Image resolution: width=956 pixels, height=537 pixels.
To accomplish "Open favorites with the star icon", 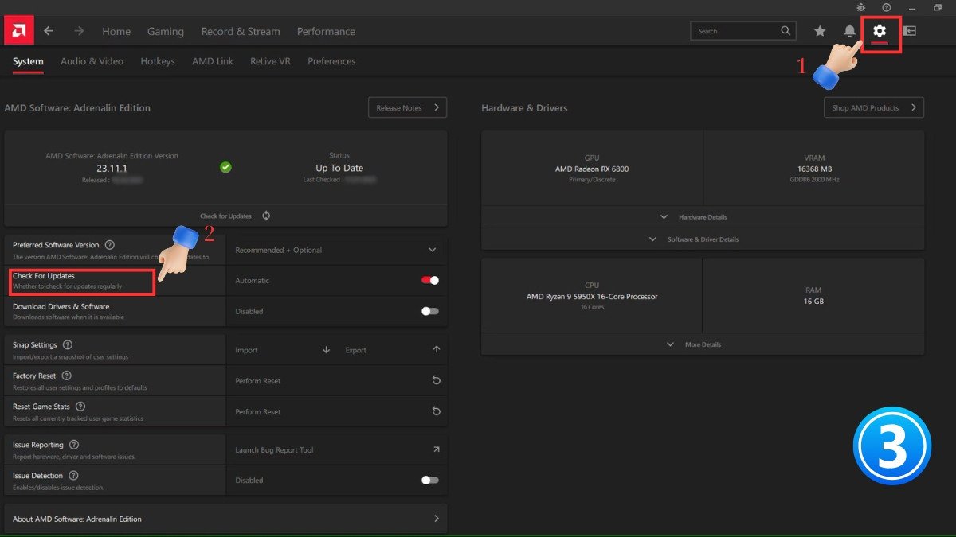I will [819, 31].
